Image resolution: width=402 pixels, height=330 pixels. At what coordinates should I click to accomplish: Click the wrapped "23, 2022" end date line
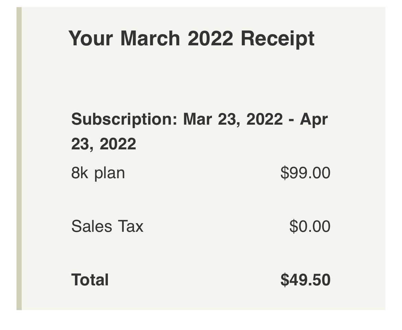click(x=103, y=144)
